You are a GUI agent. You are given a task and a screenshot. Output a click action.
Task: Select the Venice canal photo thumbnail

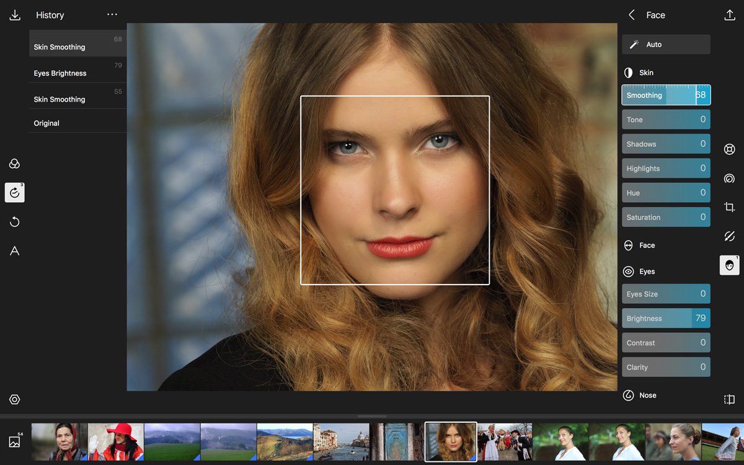click(x=341, y=441)
